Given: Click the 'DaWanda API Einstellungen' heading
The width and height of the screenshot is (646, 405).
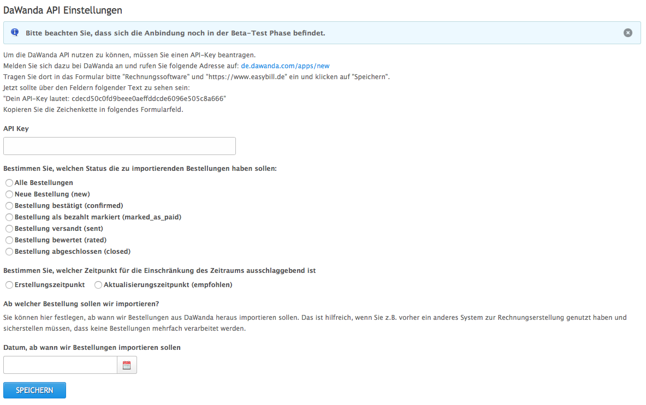Looking at the screenshot, I should coord(63,10).
